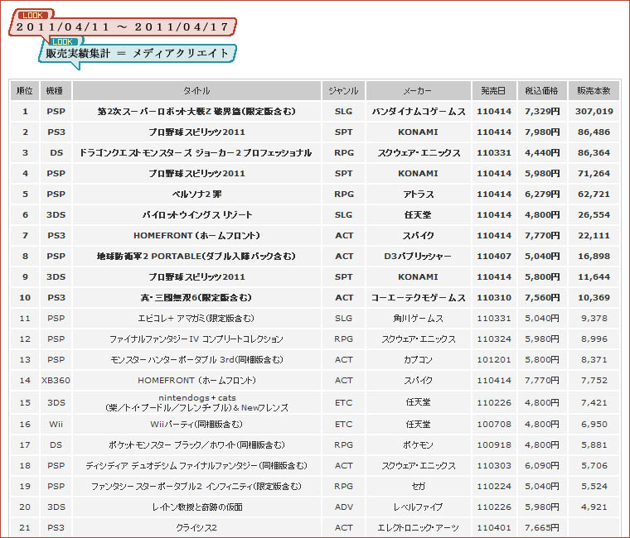Click maker エレクトロニック・アーツ
This screenshot has height=538, width=630.
tap(418, 528)
